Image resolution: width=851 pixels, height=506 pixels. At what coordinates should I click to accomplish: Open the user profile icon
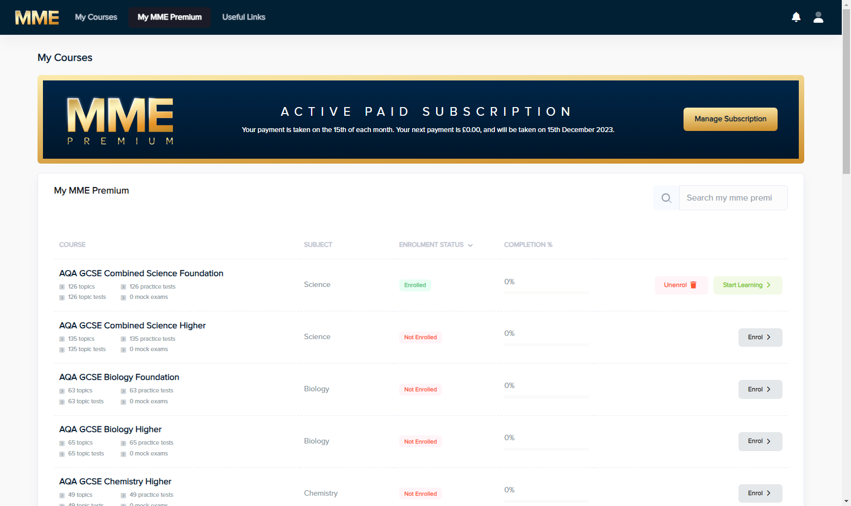click(x=818, y=17)
